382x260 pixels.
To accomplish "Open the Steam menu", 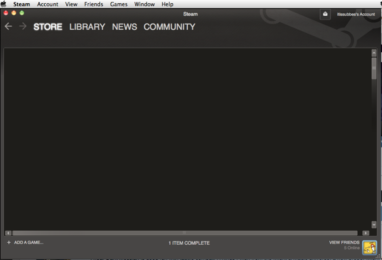I will click(x=22, y=4).
